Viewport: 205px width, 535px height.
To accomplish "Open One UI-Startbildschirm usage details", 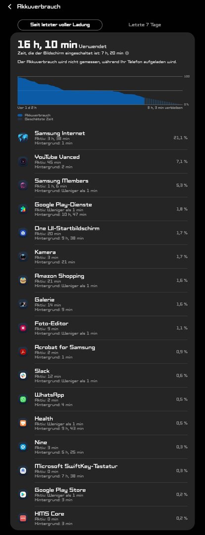I will 102,233.
